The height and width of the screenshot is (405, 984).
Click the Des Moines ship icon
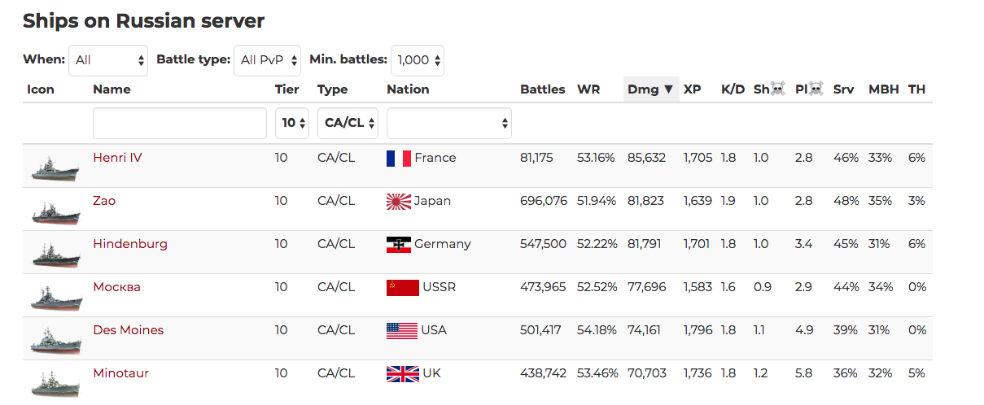(55, 340)
